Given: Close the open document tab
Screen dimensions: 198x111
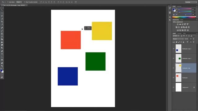Looking at the screenshot, I should (x=27, y=5).
